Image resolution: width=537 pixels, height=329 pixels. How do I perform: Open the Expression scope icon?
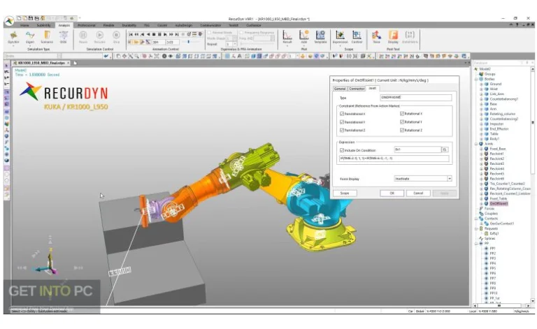coord(340,36)
